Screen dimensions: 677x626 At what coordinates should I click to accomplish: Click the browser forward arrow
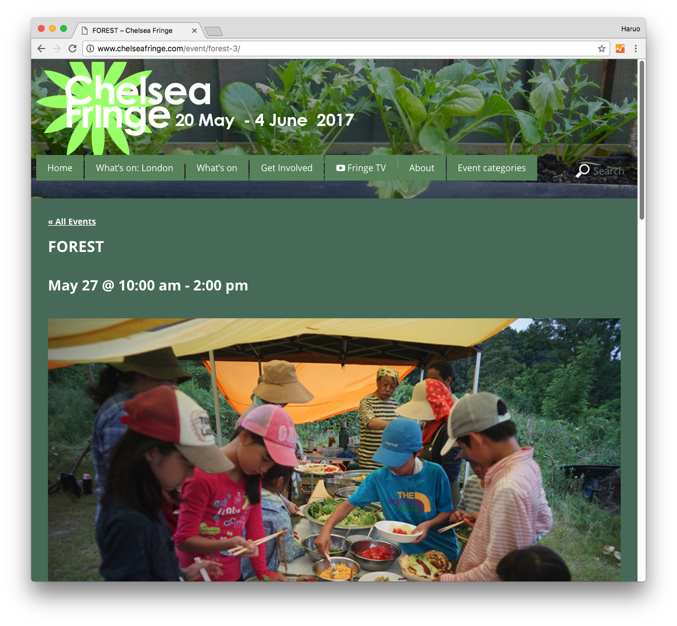(57, 48)
